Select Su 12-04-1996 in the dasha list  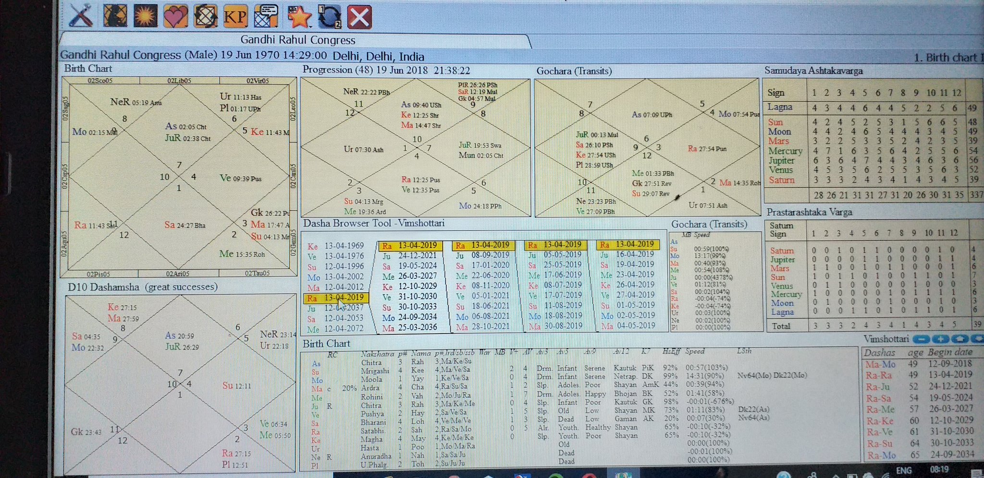(x=335, y=267)
